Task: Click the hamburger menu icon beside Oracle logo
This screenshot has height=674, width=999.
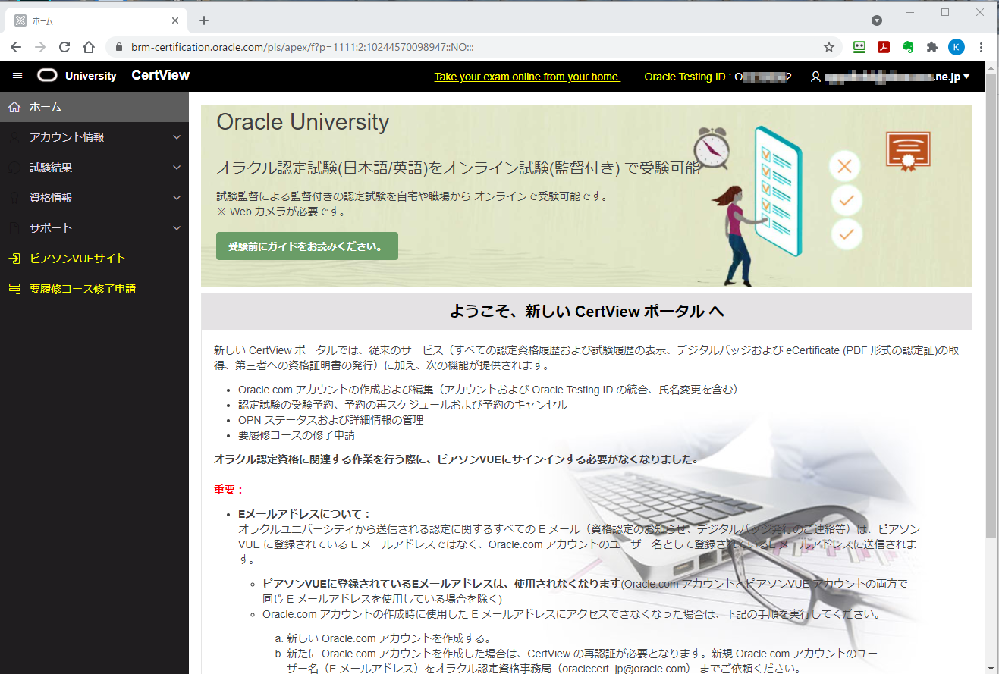Action: coord(18,77)
